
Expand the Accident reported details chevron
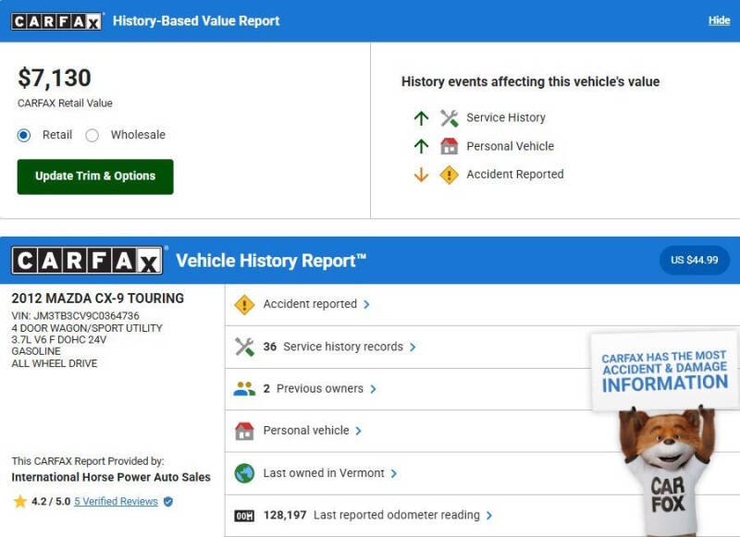tap(367, 305)
